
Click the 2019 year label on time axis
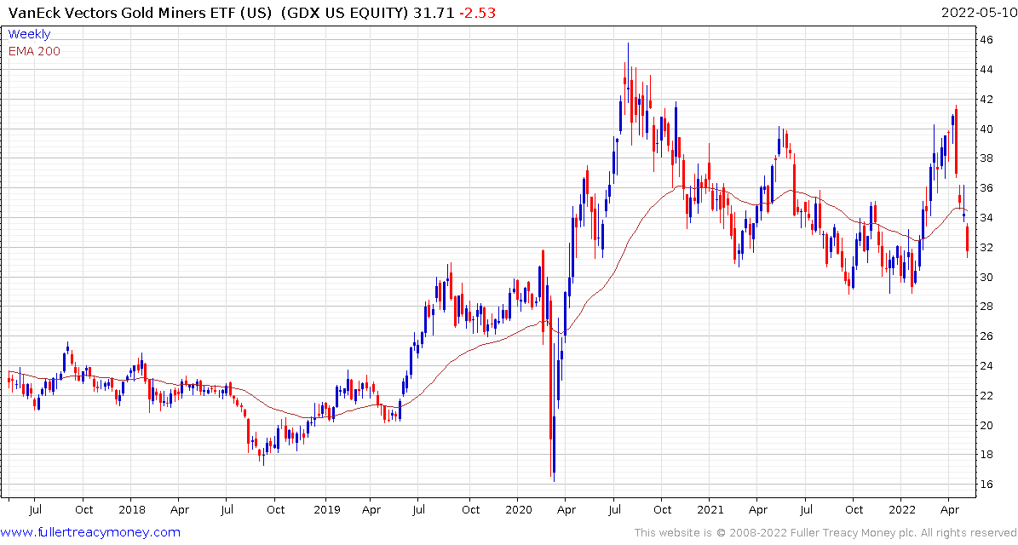coord(325,510)
